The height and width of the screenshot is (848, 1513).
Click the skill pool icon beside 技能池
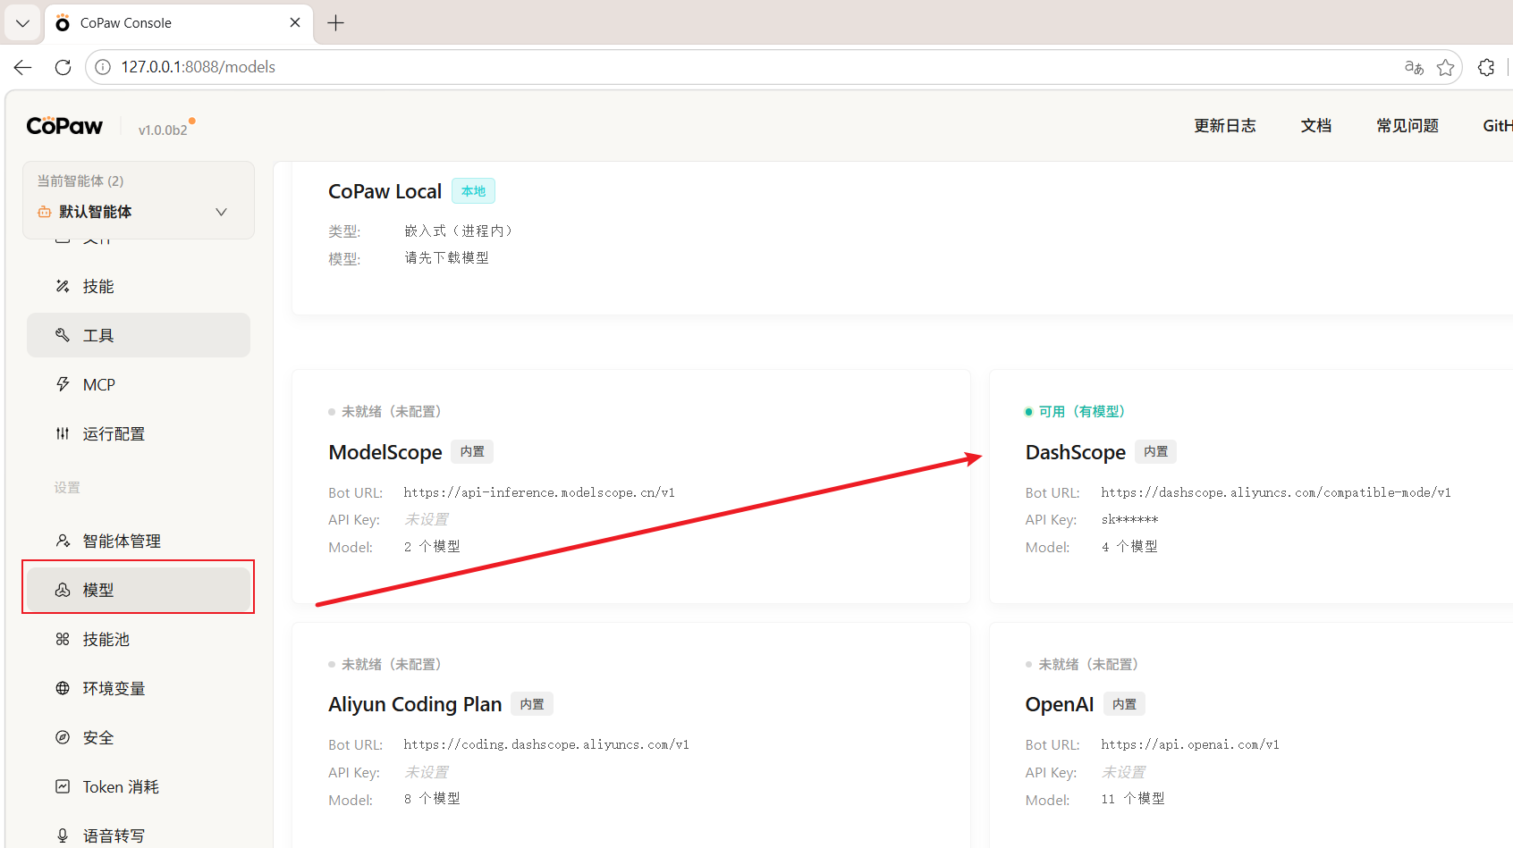[63, 639]
